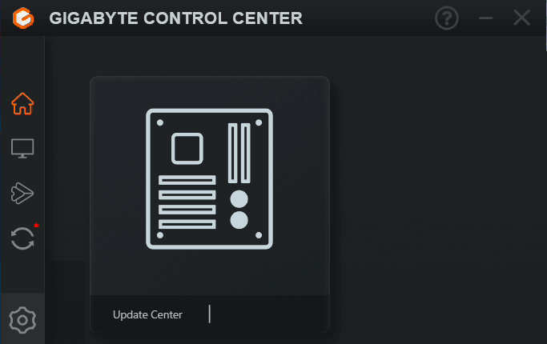Image resolution: width=547 pixels, height=344 pixels.
Task: Close the Gigabyte Control Center window
Action: (522, 18)
